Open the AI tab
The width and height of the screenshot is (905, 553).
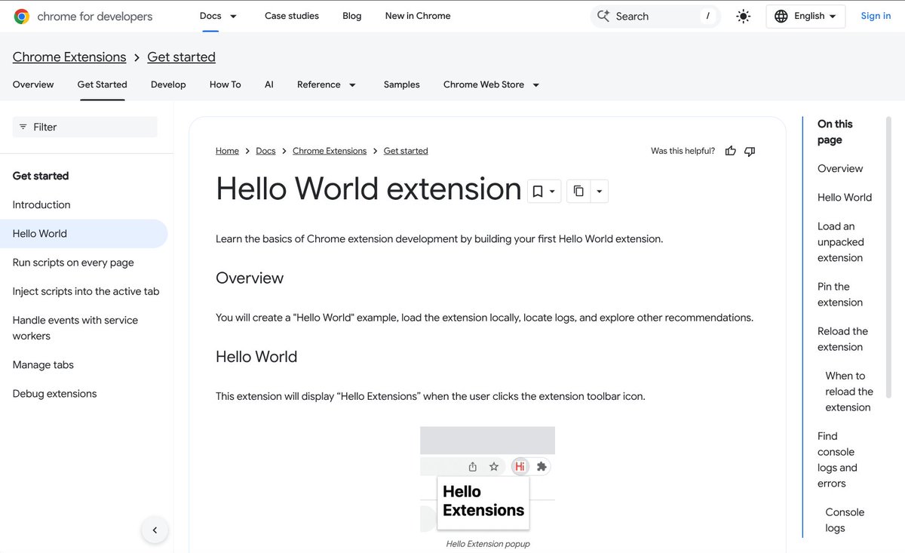coord(269,84)
